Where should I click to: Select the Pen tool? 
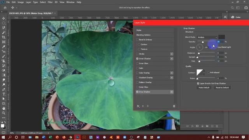click(4, 89)
